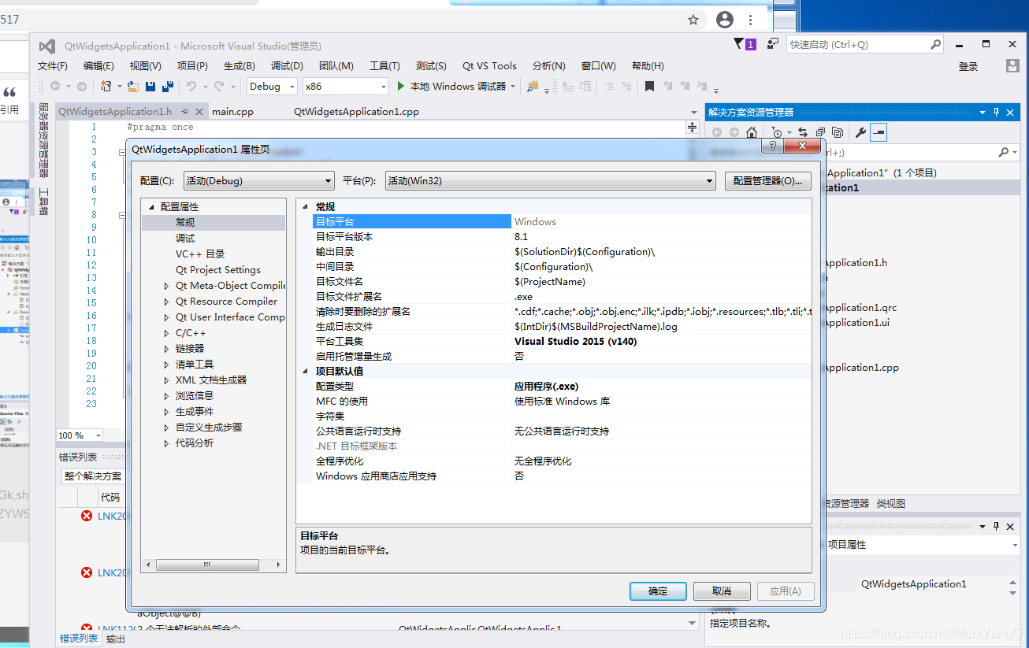Viewport: 1029px width, 648px height.
Task: Click the Find in Files toolbar icon
Action: pos(533,87)
